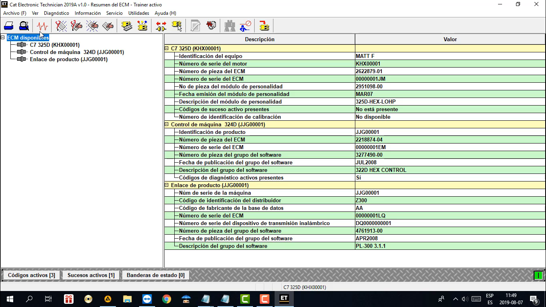Image resolution: width=546 pixels, height=307 pixels.
Task: Click the value 325D-HEX-LOHP
Action: (x=376, y=102)
